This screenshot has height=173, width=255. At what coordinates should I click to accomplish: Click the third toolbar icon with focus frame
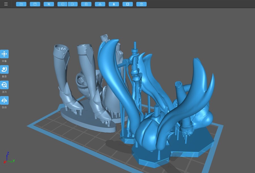[x=49, y=4]
